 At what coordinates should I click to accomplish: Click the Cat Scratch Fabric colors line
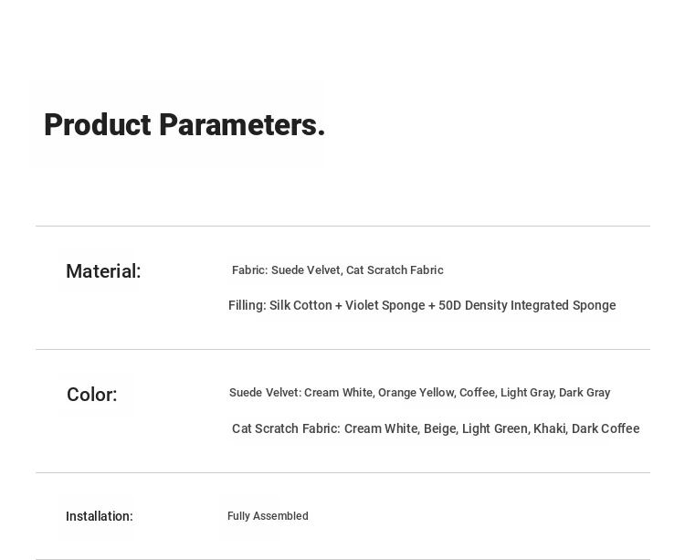[x=436, y=428]
